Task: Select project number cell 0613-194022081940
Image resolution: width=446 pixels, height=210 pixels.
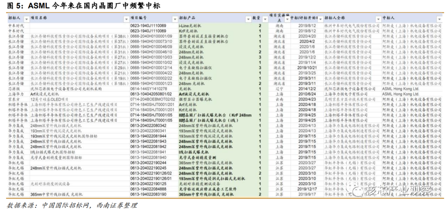Action: coord(148,157)
